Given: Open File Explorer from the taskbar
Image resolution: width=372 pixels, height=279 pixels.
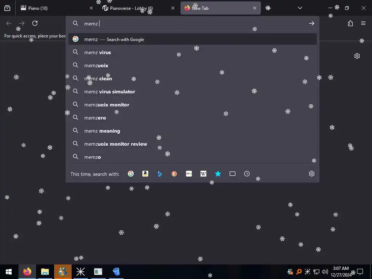Looking at the screenshot, I should [x=45, y=272].
